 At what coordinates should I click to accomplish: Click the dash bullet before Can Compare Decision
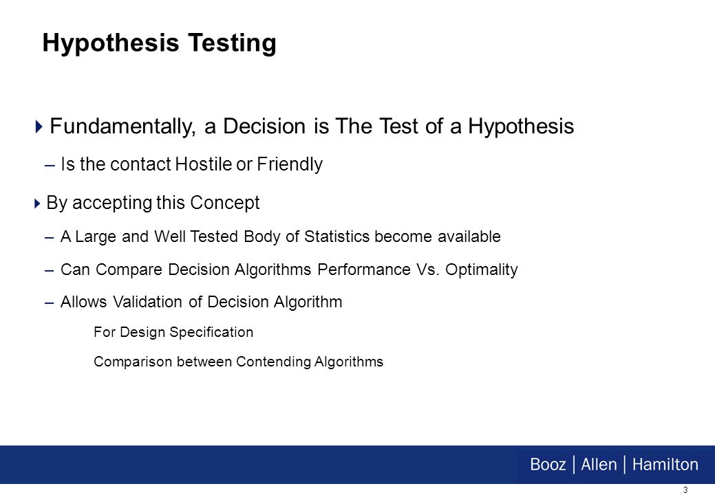click(x=50, y=270)
